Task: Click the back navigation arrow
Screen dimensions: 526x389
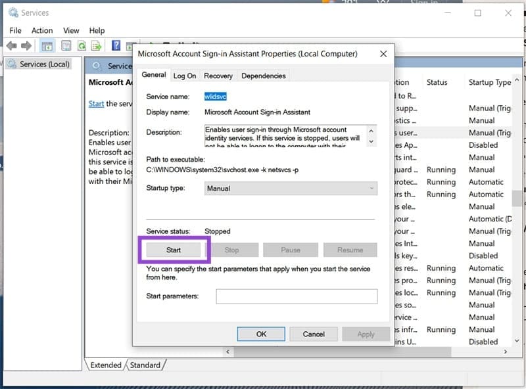Action: click(x=11, y=45)
